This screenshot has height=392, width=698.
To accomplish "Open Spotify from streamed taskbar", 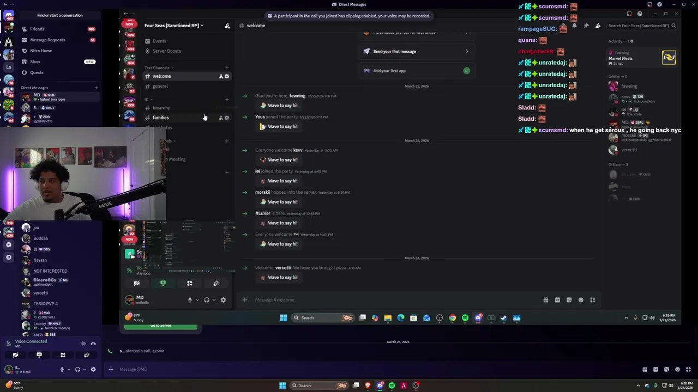I will [465, 318].
